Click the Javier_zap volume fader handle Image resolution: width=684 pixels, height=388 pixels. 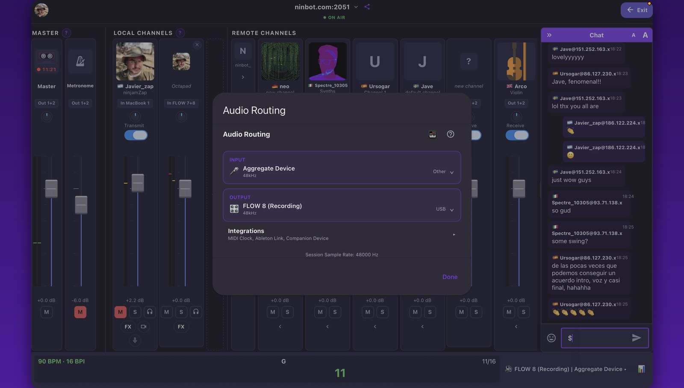pos(138,183)
